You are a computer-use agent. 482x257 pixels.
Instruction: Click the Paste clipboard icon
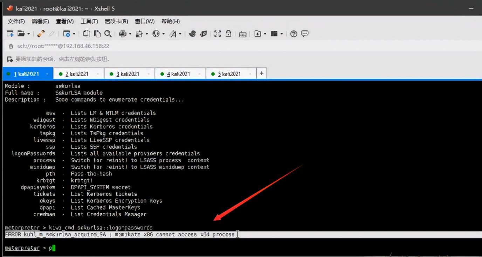point(97,34)
